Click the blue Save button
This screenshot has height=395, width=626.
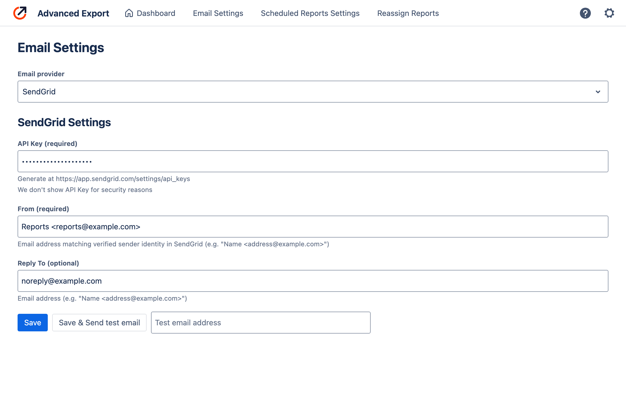[x=33, y=323]
